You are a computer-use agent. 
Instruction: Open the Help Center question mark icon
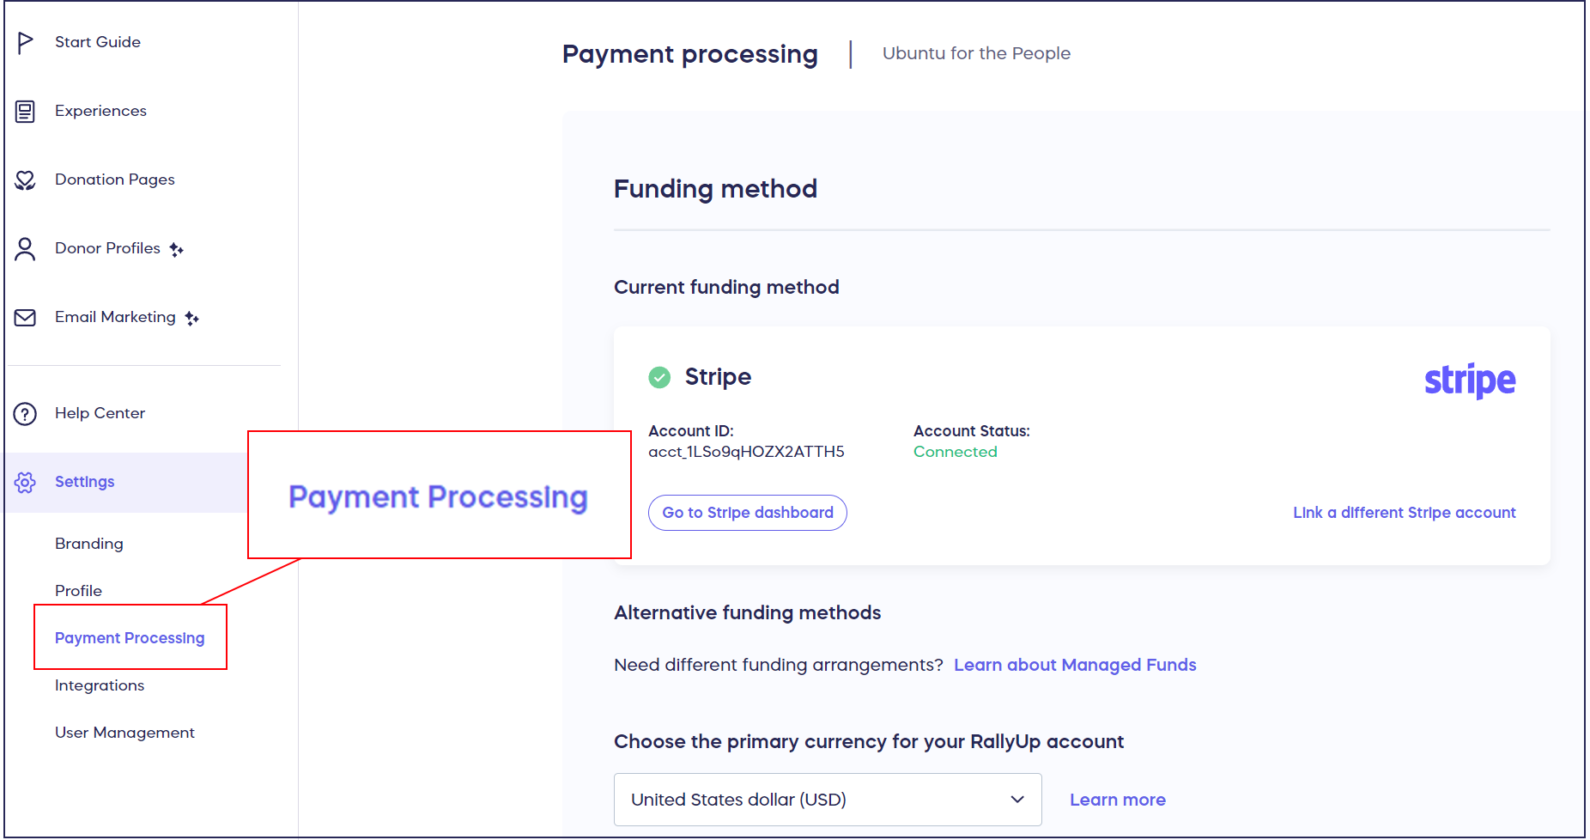pos(24,413)
